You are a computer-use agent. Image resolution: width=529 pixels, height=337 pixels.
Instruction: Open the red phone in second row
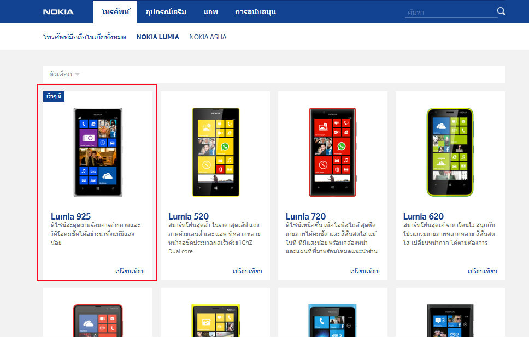click(98, 320)
